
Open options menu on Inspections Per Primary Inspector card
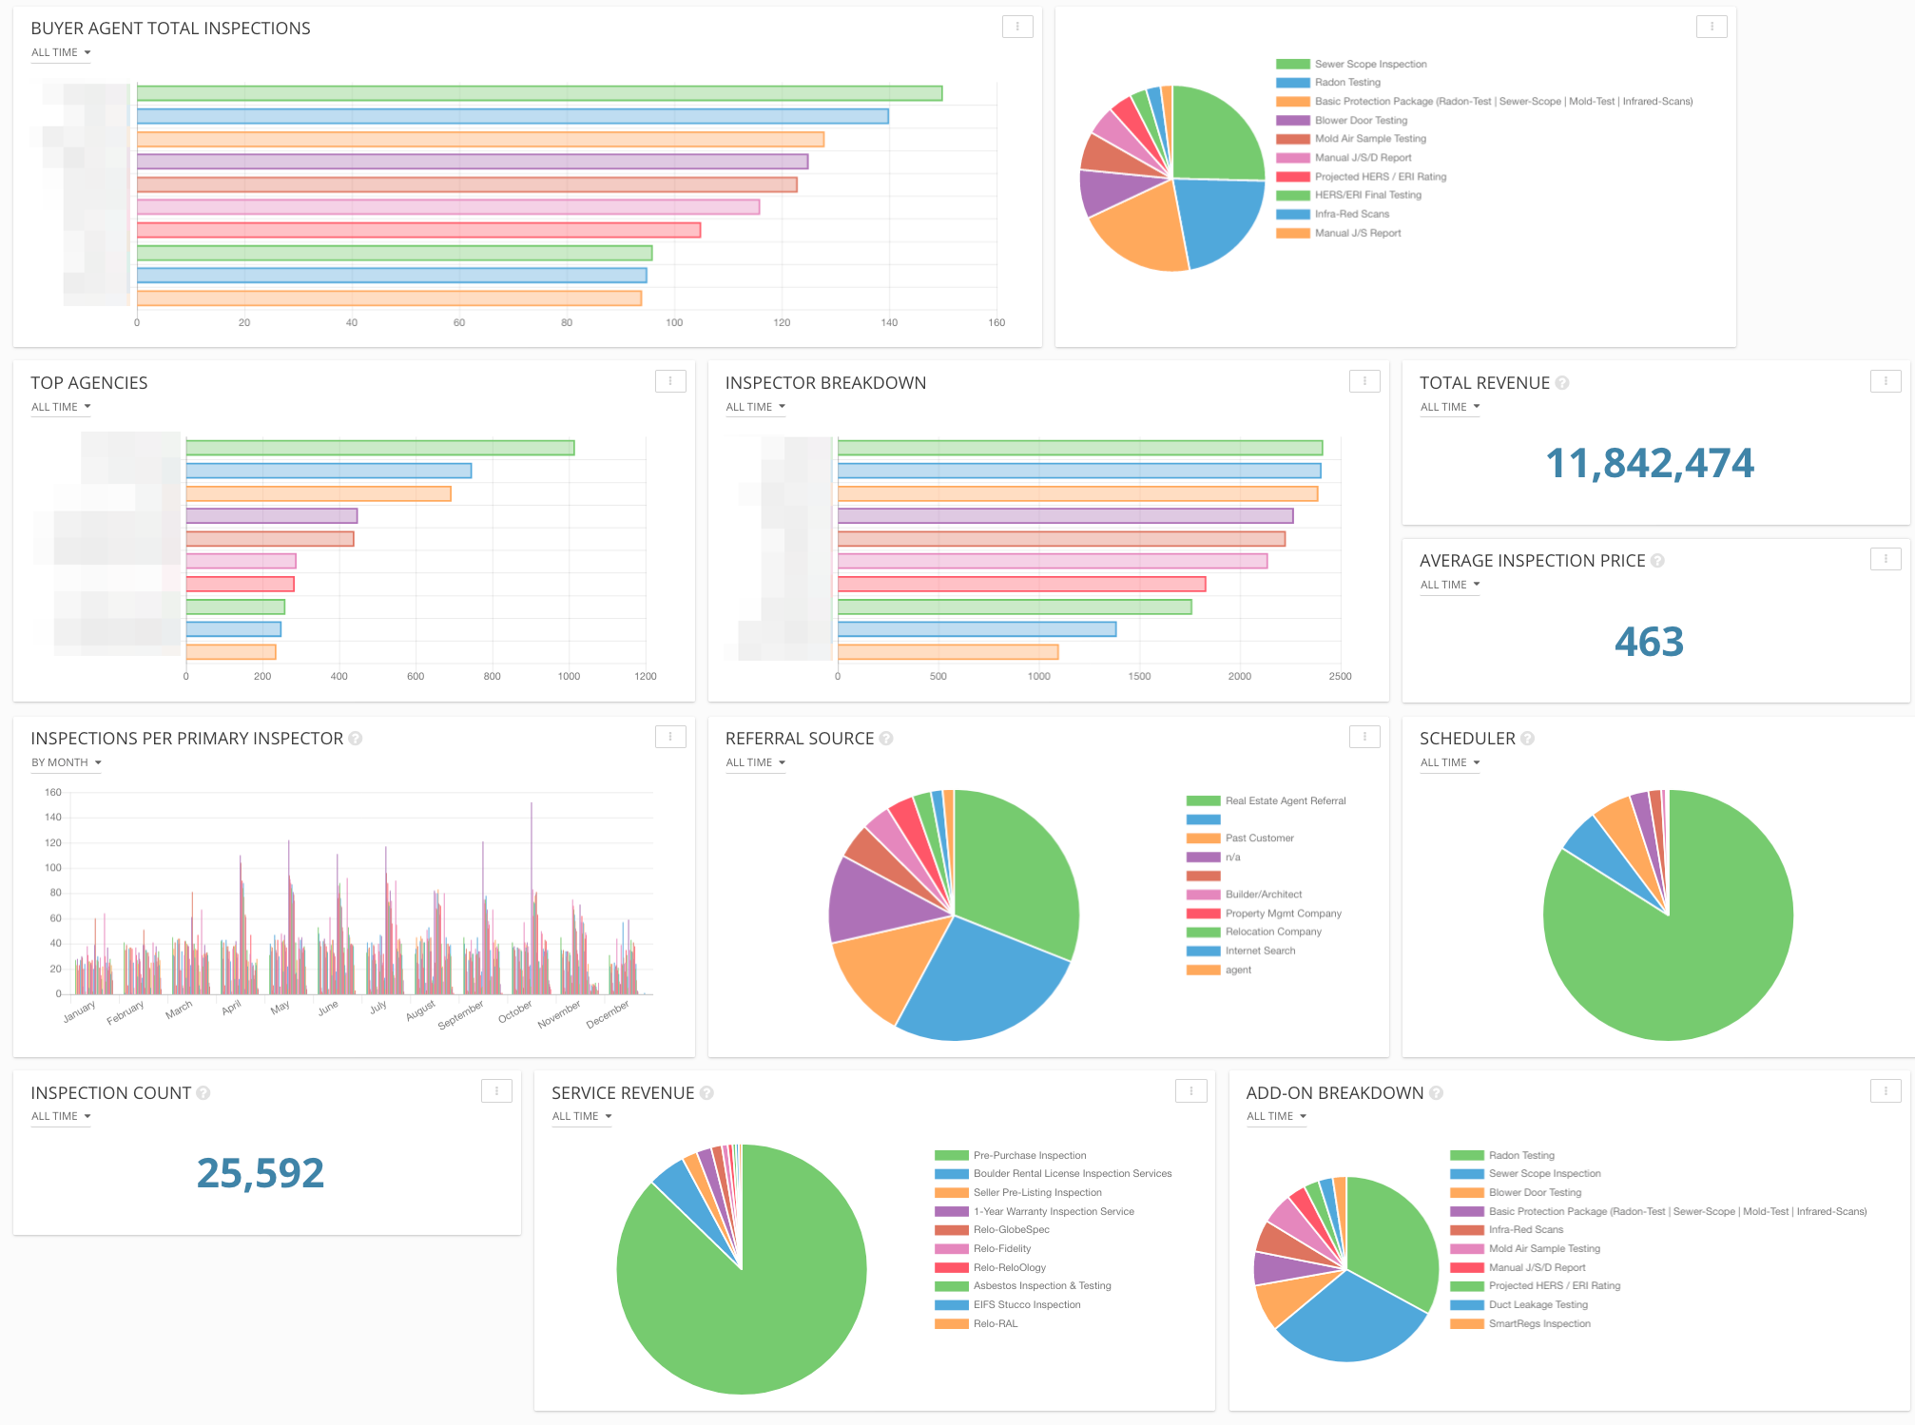click(x=670, y=737)
